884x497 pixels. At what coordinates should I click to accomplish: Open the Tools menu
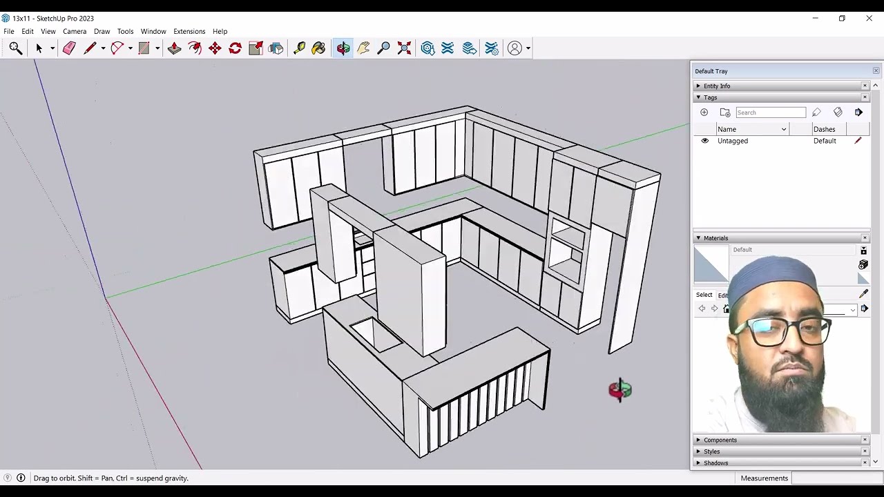125,31
